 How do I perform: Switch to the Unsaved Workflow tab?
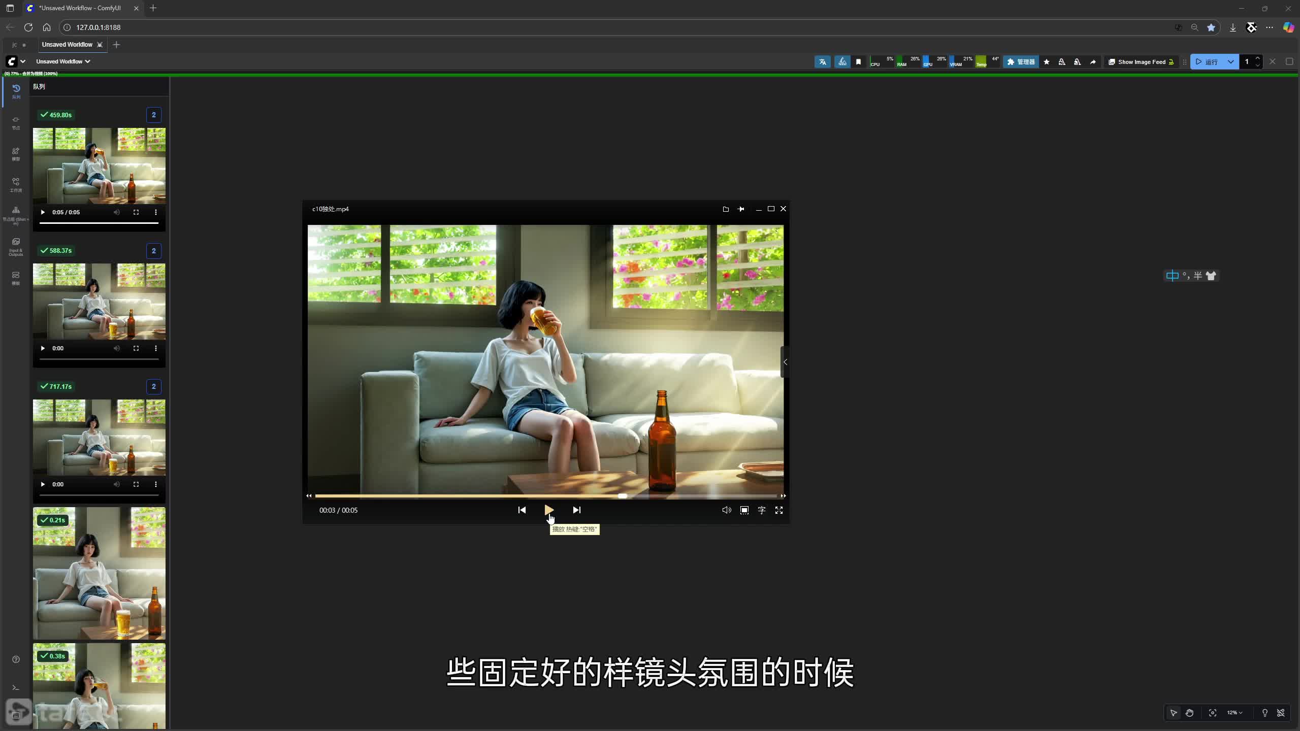click(x=67, y=45)
